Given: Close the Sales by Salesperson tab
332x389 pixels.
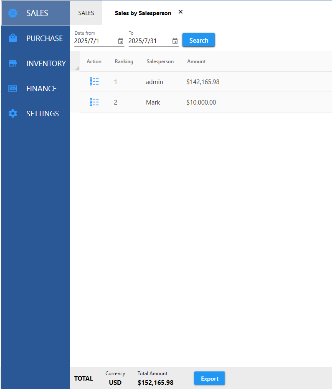Looking at the screenshot, I should [180, 12].
